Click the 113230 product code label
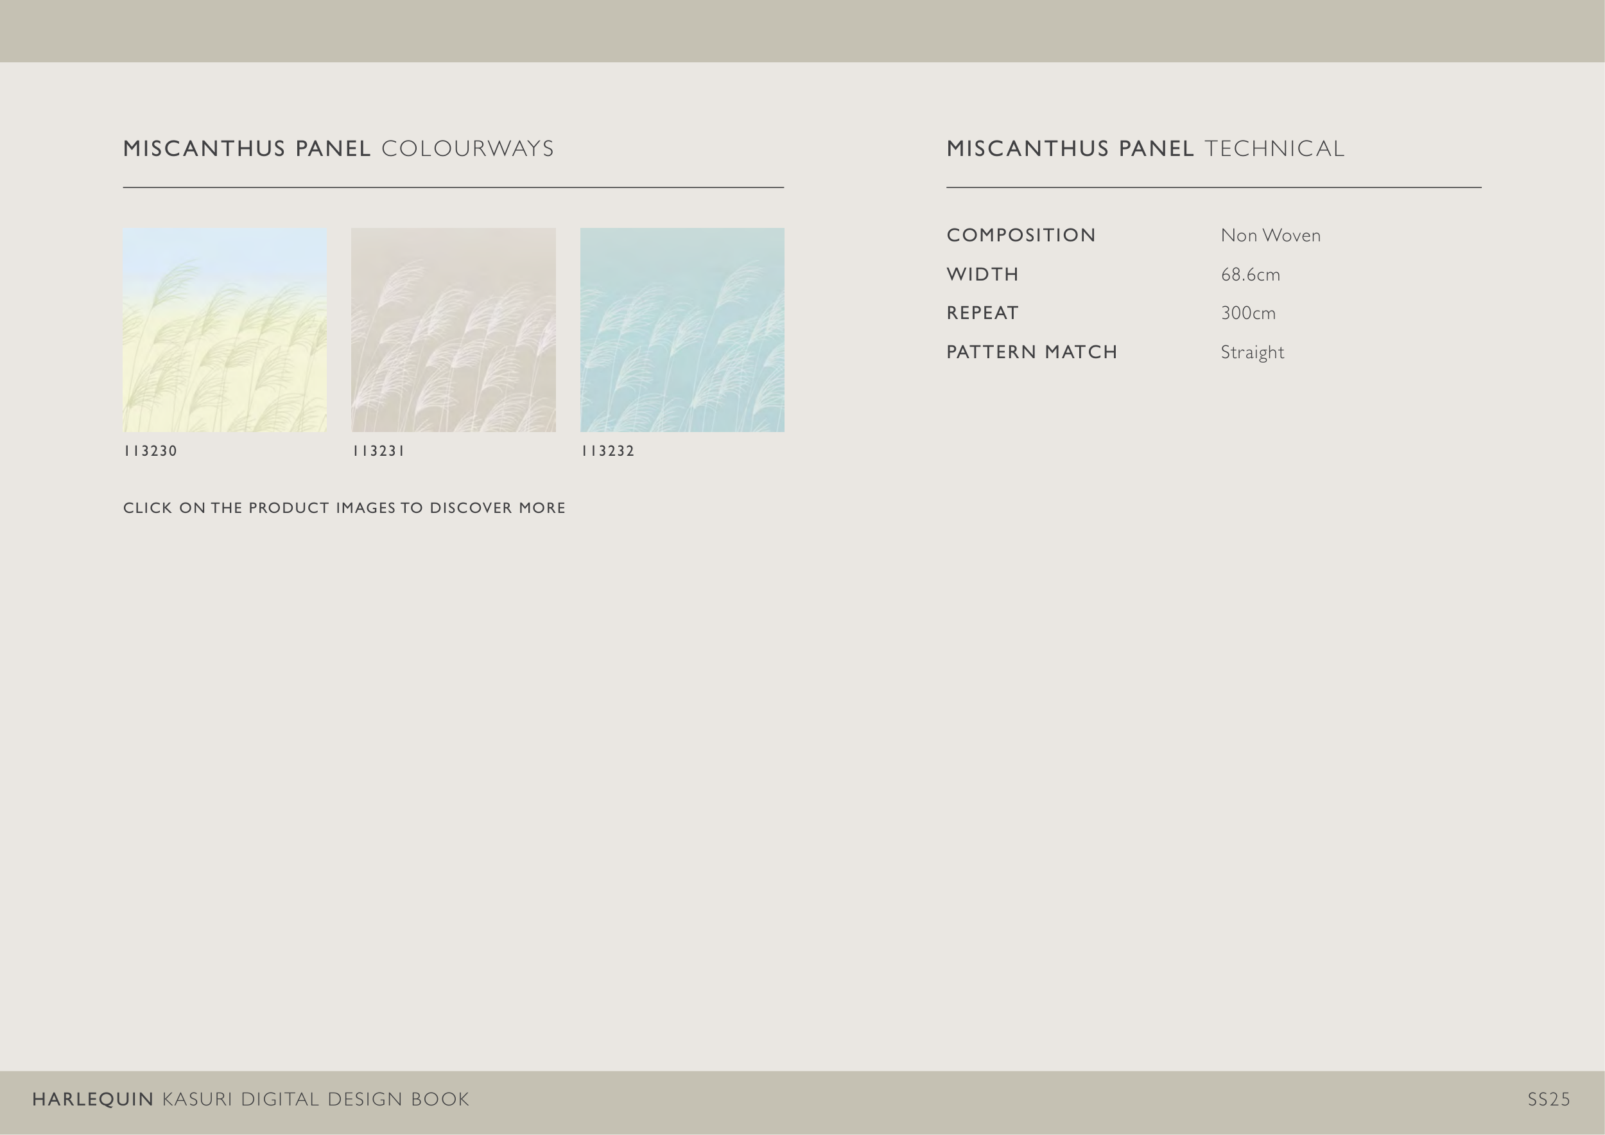 point(150,451)
